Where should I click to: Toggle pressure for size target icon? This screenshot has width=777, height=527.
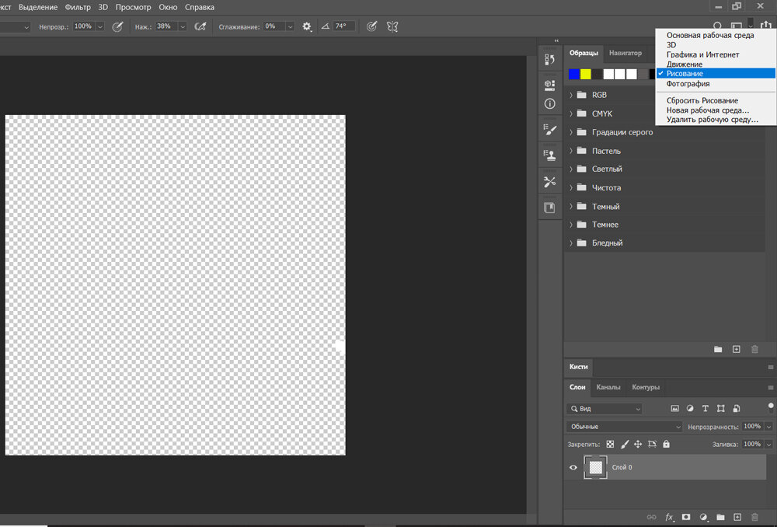pyautogui.click(x=371, y=26)
